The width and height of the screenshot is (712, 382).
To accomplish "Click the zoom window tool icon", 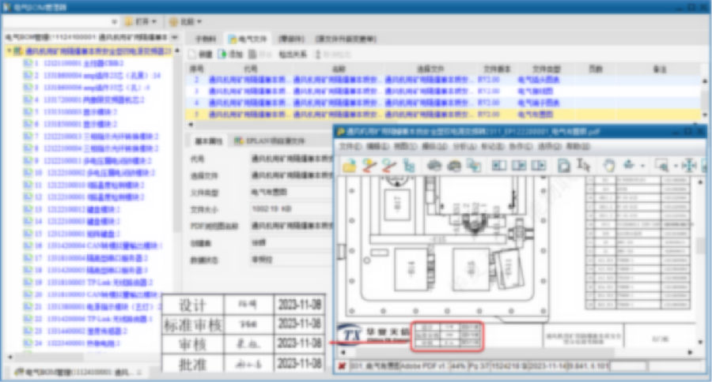I will (x=661, y=166).
